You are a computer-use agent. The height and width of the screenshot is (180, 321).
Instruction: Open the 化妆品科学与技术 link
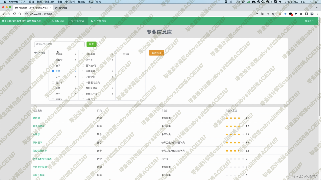42,159
